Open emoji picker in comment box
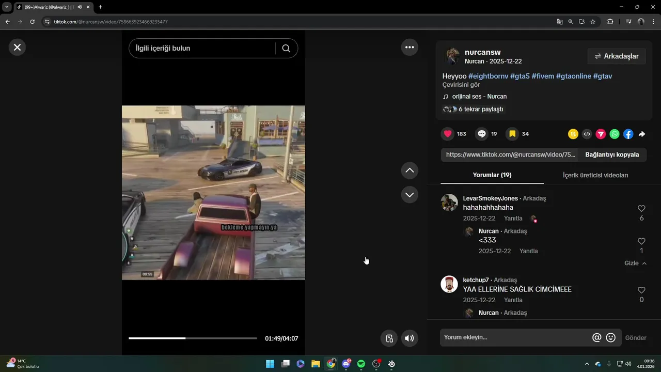This screenshot has height=372, width=661. coord(610,337)
